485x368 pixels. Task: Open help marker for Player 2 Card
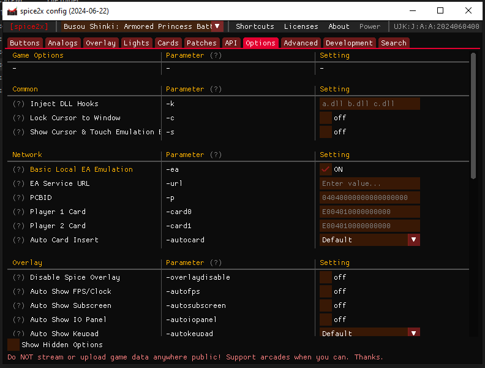coord(18,226)
